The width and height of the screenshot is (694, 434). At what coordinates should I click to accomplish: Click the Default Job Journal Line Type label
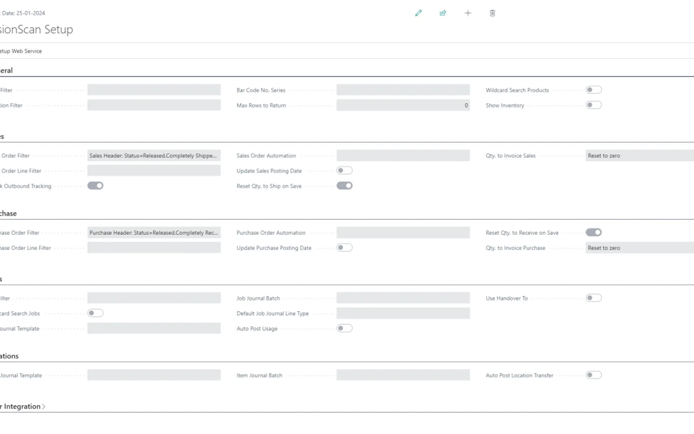(x=272, y=313)
